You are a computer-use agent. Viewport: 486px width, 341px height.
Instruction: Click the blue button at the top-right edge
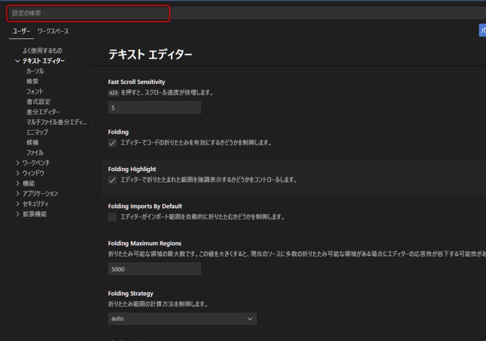pyautogui.click(x=483, y=30)
